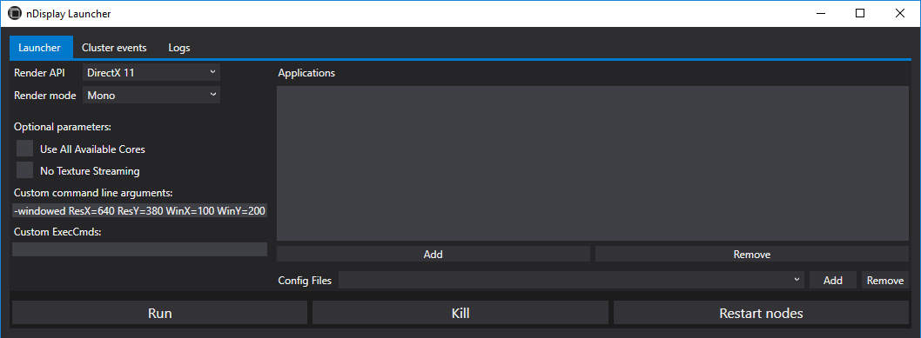Open the Render mode dropdown
The height and width of the screenshot is (338, 921).
tap(151, 95)
